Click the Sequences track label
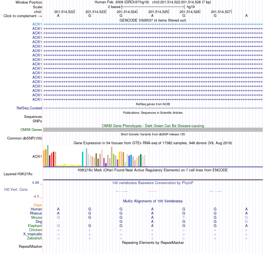 (33, 117)
